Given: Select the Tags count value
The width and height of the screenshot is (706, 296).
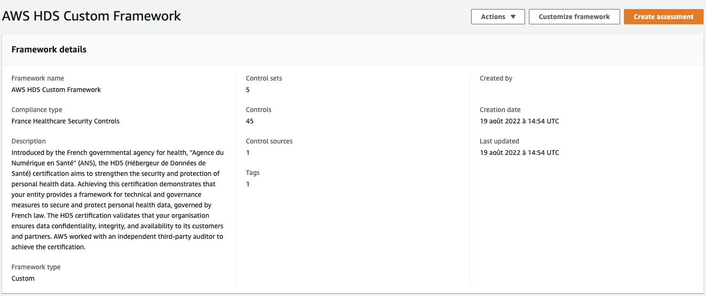Looking at the screenshot, I should [x=248, y=184].
